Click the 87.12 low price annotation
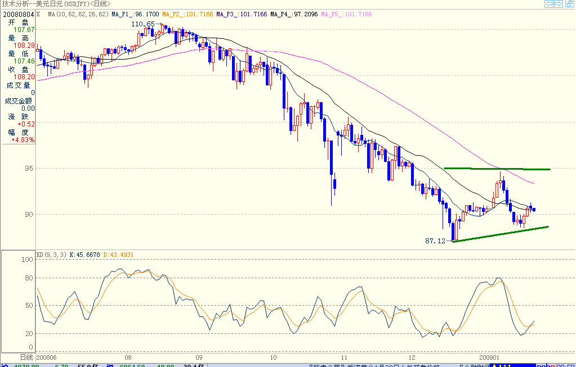This screenshot has height=367, width=576. pos(435,241)
